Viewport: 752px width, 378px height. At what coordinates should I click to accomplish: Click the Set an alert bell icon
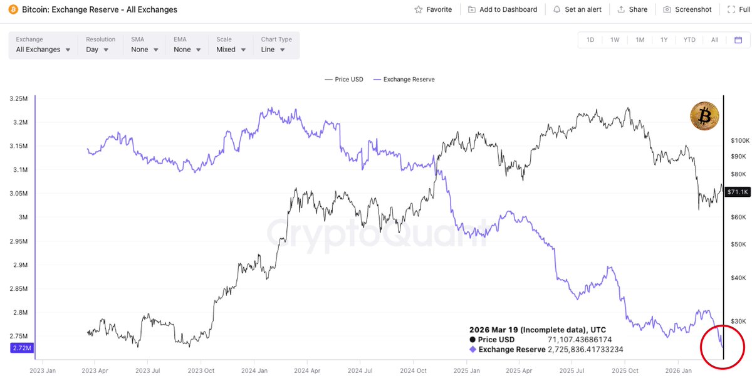(x=556, y=9)
